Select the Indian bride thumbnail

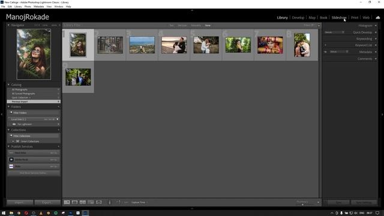point(270,45)
